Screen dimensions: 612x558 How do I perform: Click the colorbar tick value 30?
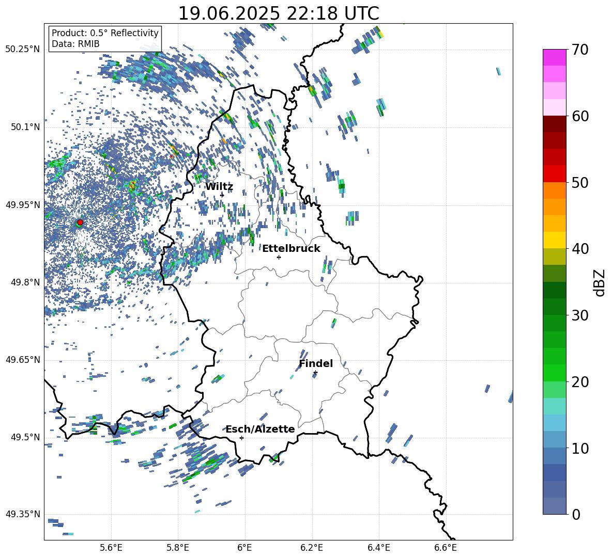tap(580, 315)
